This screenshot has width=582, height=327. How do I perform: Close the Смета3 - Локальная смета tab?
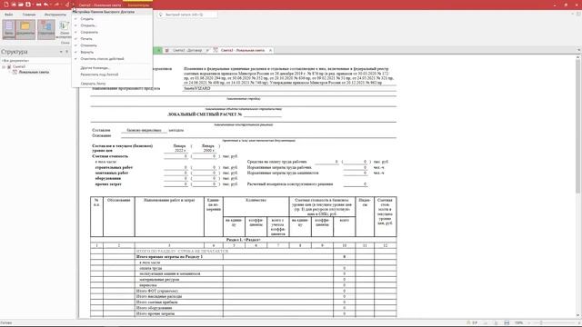[x=270, y=50]
